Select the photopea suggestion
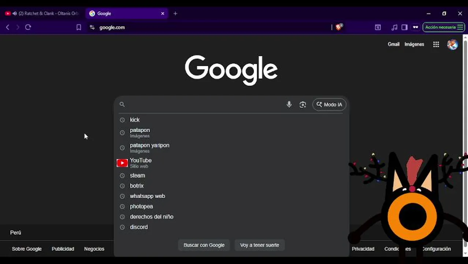468x264 pixels. click(231, 206)
